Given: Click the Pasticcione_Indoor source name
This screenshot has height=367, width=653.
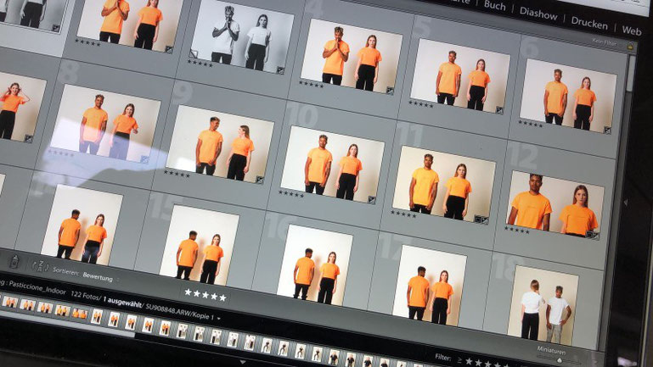Looking at the screenshot, I should pos(37,287).
